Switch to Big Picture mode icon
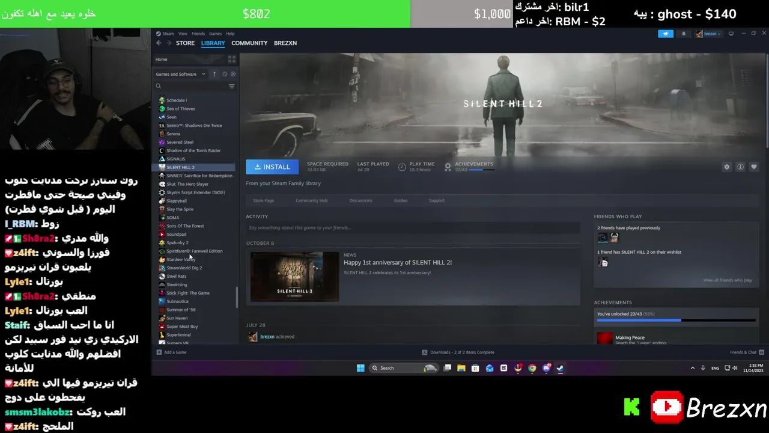Viewport: 769px width, 433px height. coord(731,34)
